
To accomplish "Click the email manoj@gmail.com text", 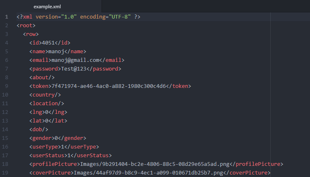I will point(75,60).
